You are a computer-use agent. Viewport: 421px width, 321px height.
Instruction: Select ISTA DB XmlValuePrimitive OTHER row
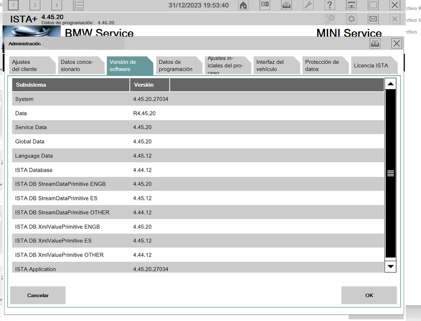[198, 255]
